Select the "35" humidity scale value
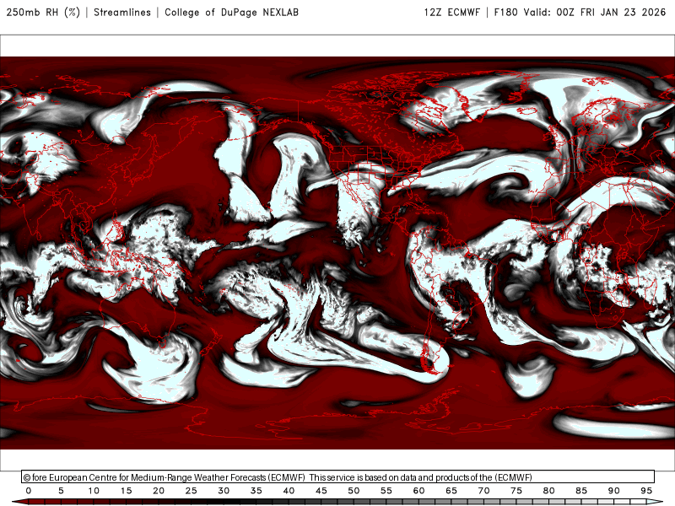The image size is (675, 506). pos(256,491)
